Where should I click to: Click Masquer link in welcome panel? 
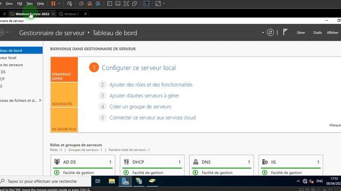[x=335, y=125]
